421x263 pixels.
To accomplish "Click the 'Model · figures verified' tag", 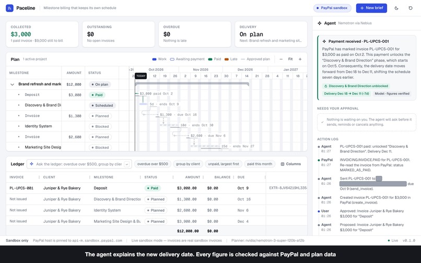I will [392, 93].
